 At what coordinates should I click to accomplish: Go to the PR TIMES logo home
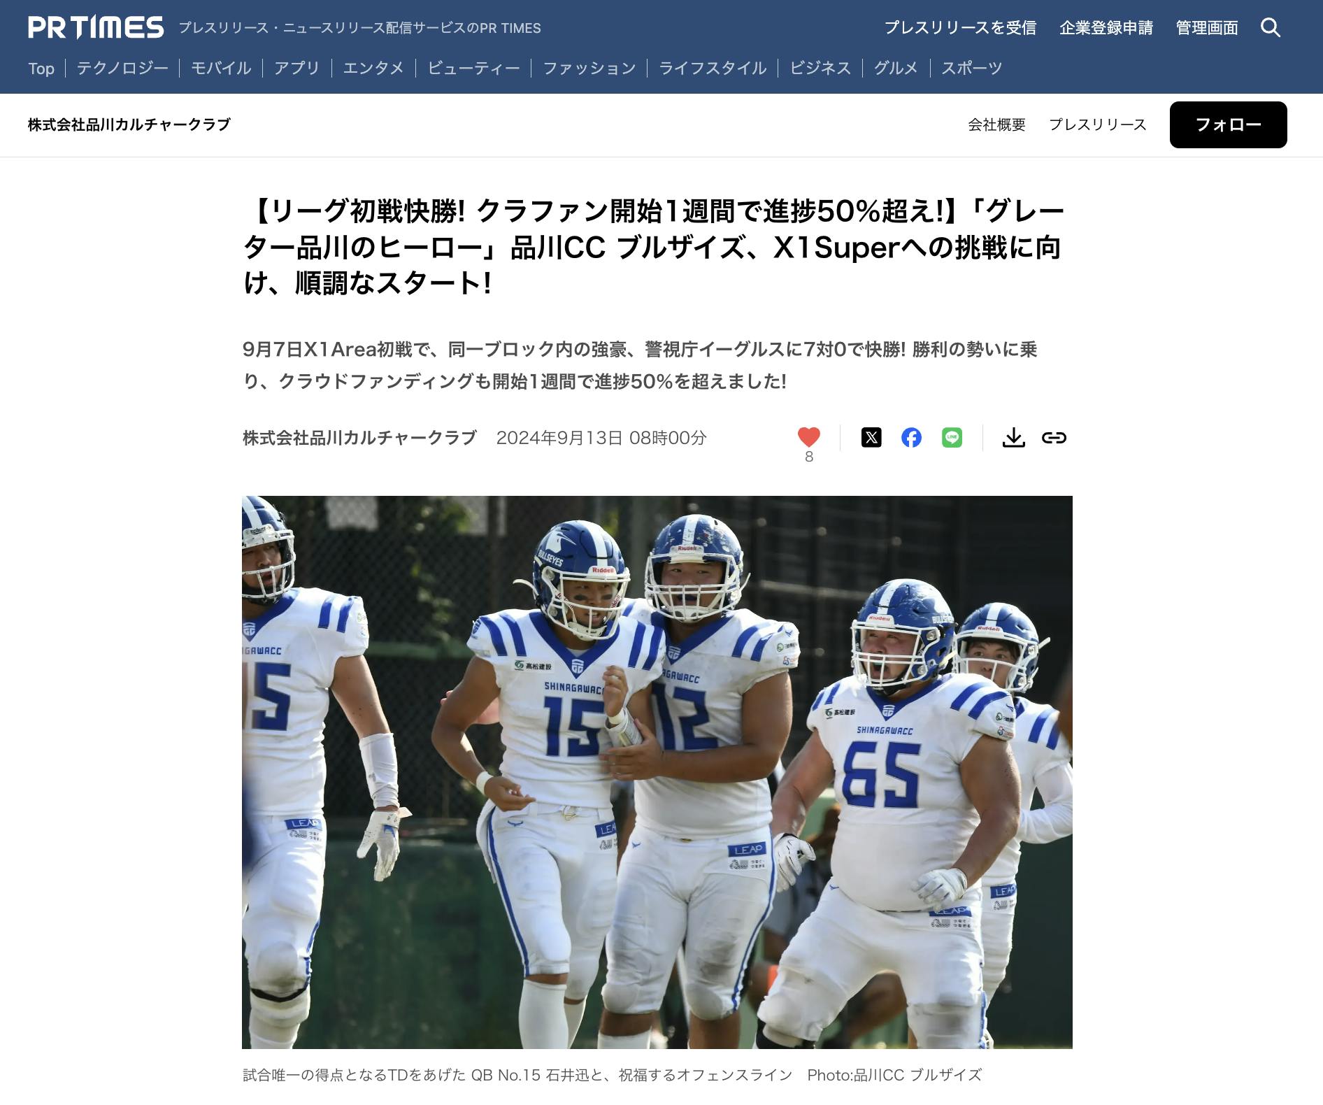96,28
